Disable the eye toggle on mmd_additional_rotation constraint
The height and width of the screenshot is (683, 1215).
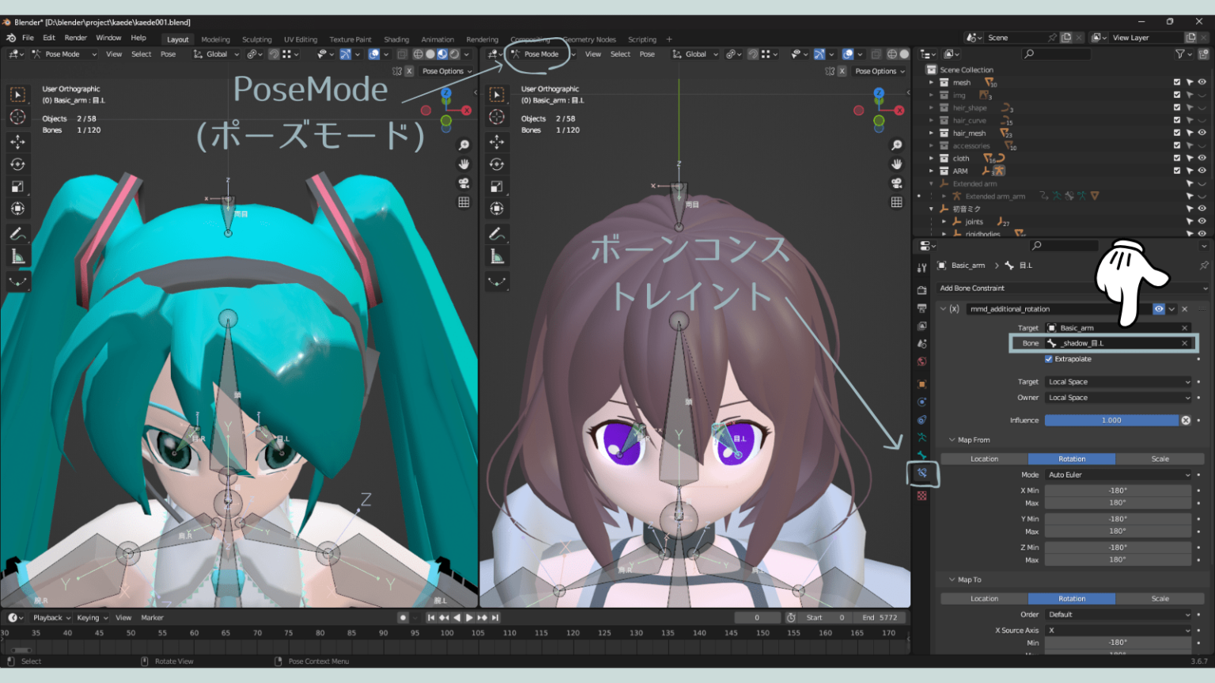1159,309
